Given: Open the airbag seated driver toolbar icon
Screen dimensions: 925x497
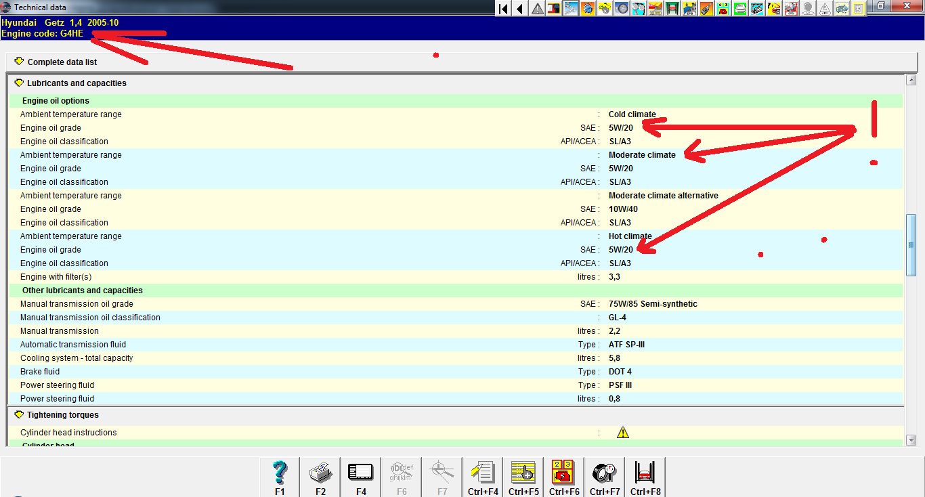Looking at the screenshot, I should (x=792, y=9).
